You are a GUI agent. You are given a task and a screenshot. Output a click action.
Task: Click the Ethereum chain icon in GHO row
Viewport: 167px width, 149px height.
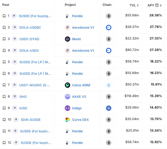[109, 97]
